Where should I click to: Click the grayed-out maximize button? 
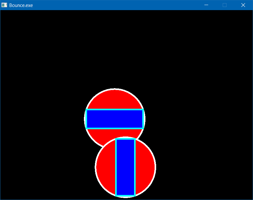pyautogui.click(x=225, y=5)
